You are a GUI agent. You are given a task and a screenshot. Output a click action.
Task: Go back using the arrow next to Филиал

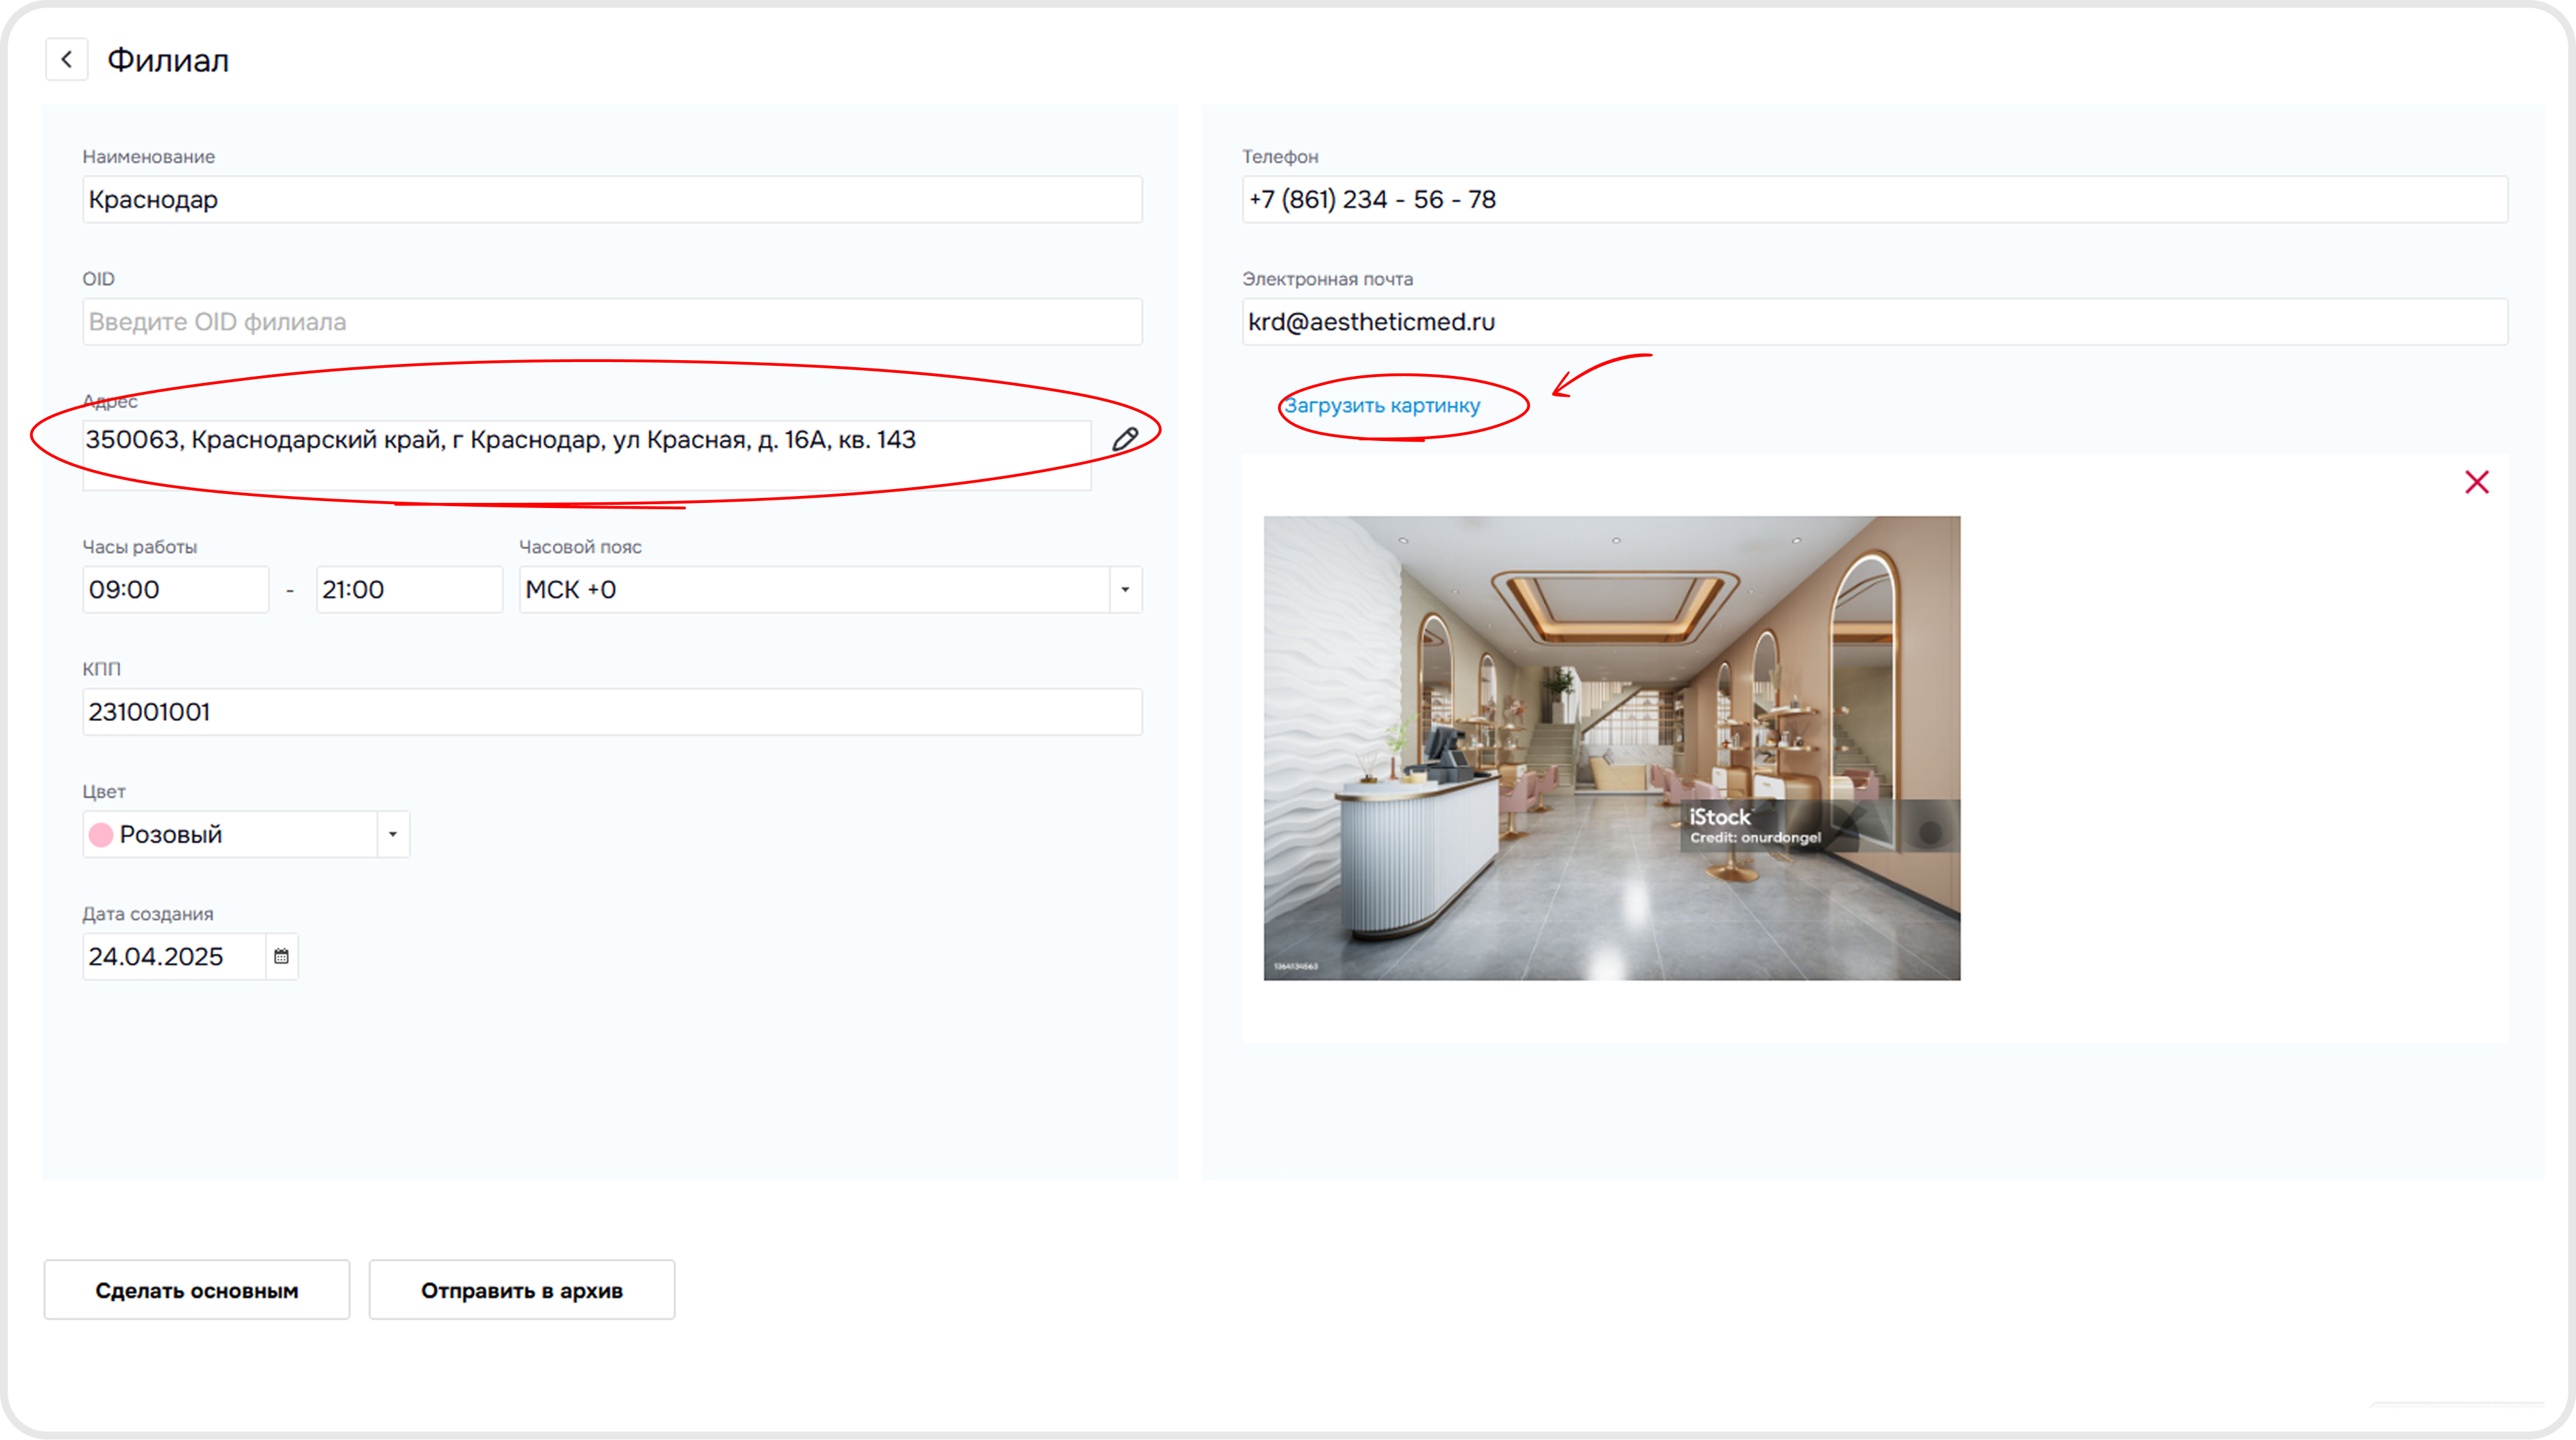pos(67,59)
